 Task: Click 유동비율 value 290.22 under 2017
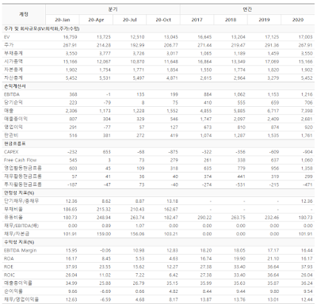[x=204, y=218]
